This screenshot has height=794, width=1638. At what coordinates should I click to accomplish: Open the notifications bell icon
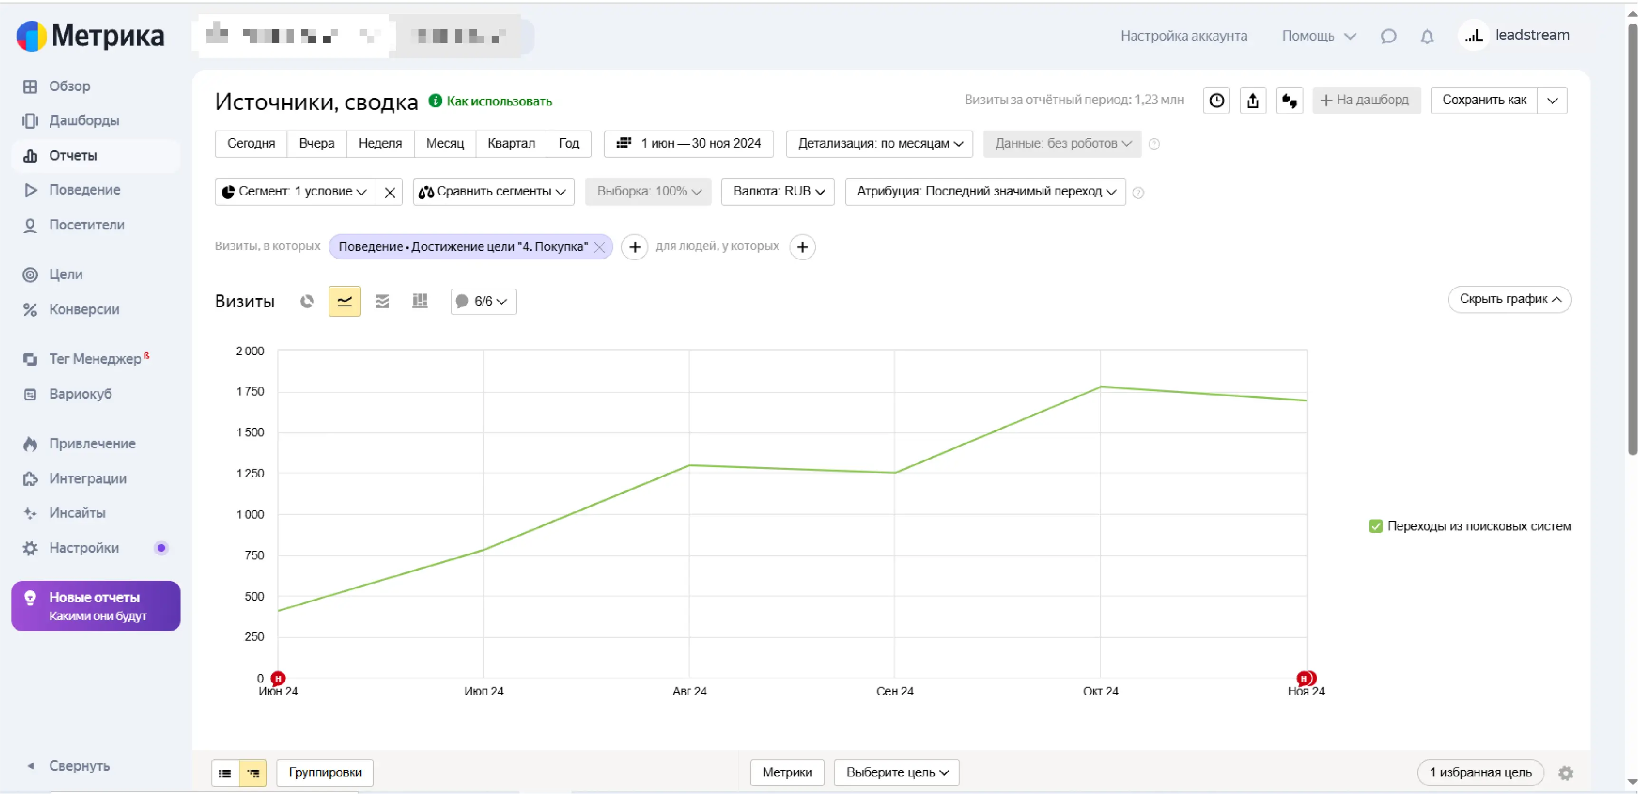[1427, 36]
